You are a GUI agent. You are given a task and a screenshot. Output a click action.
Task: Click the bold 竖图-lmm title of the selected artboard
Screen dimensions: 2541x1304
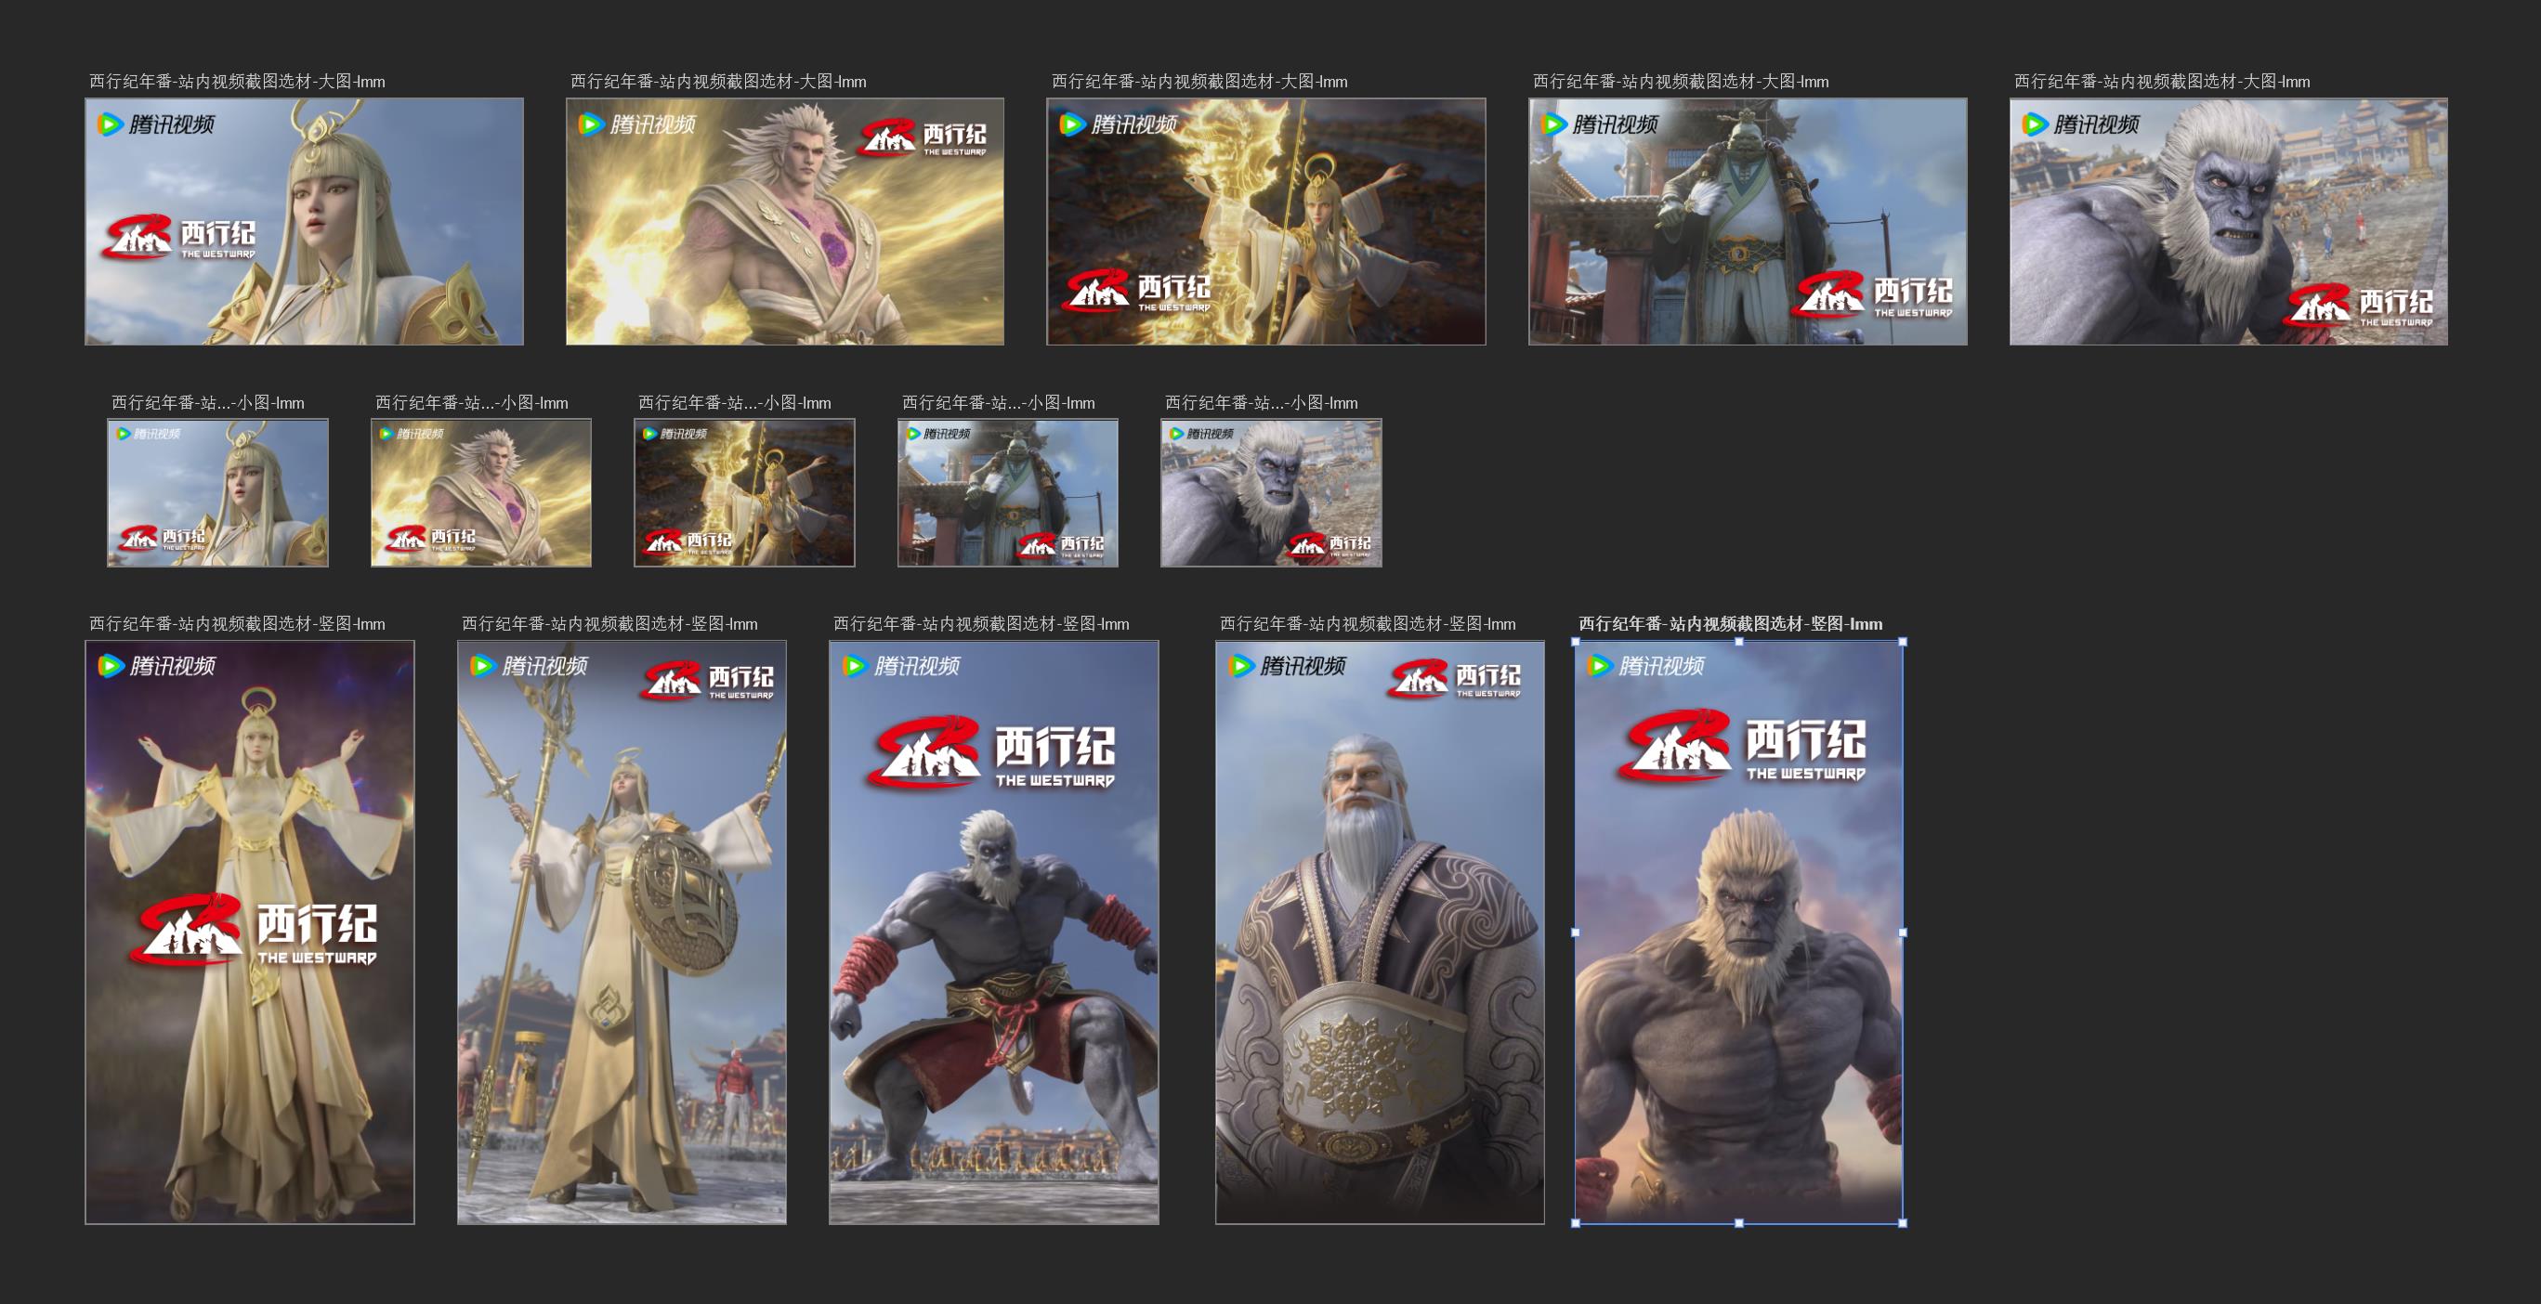pyautogui.click(x=1731, y=623)
